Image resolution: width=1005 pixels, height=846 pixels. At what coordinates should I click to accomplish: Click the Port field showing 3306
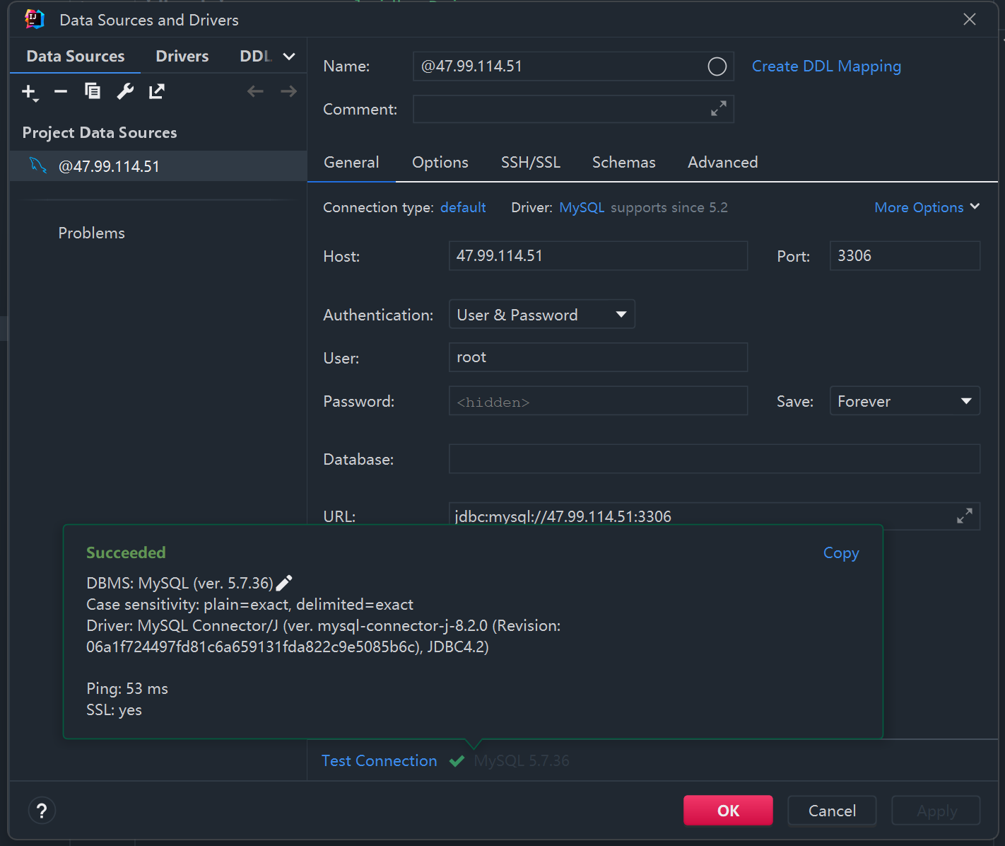[905, 256]
